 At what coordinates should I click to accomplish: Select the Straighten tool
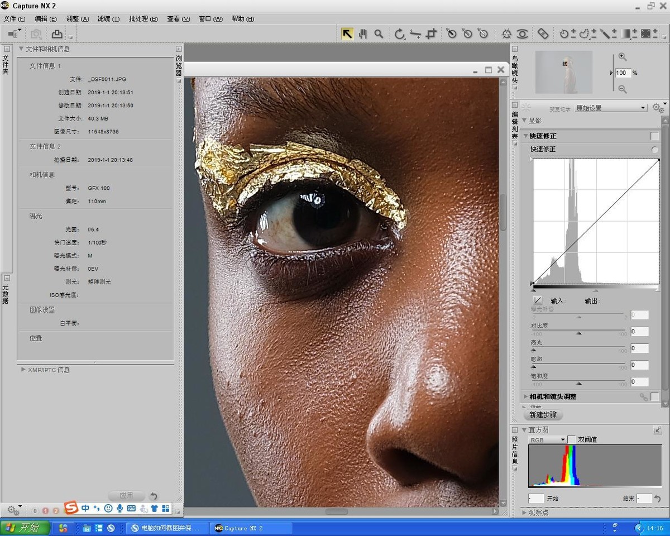coord(415,34)
